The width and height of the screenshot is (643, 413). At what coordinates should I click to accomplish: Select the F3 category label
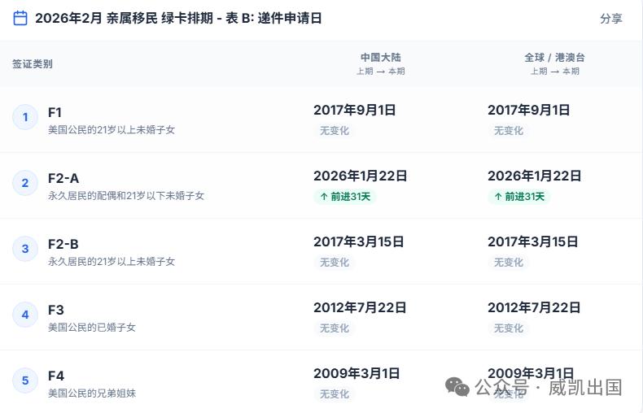[x=55, y=310]
